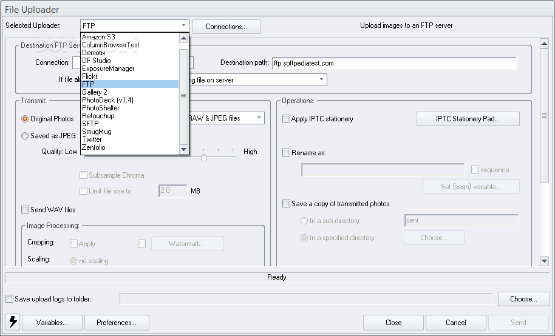Choose SFTP from the uploader list

(129, 124)
